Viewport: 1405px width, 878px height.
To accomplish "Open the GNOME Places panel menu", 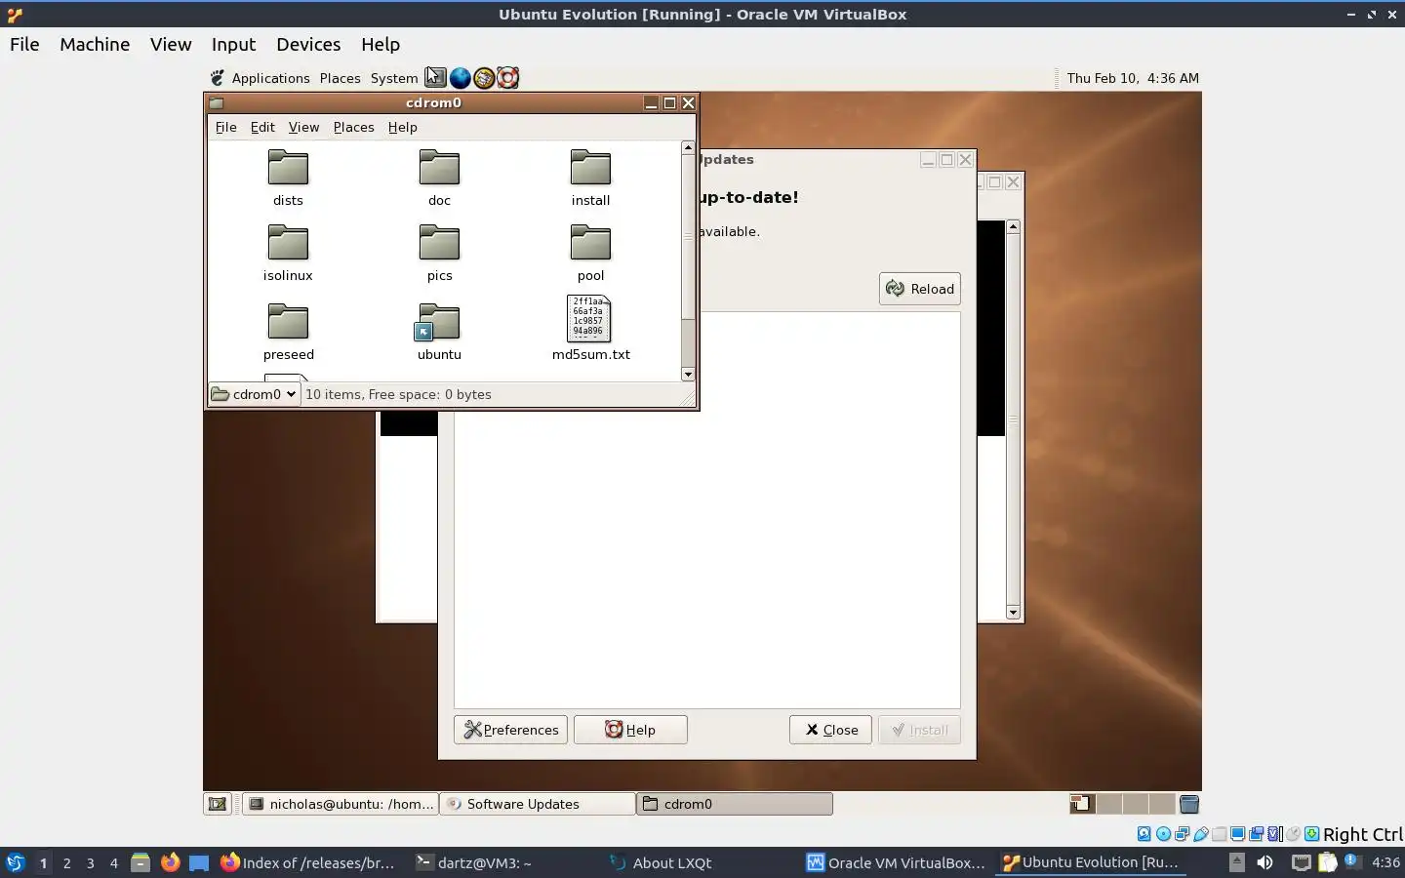I will tap(340, 78).
